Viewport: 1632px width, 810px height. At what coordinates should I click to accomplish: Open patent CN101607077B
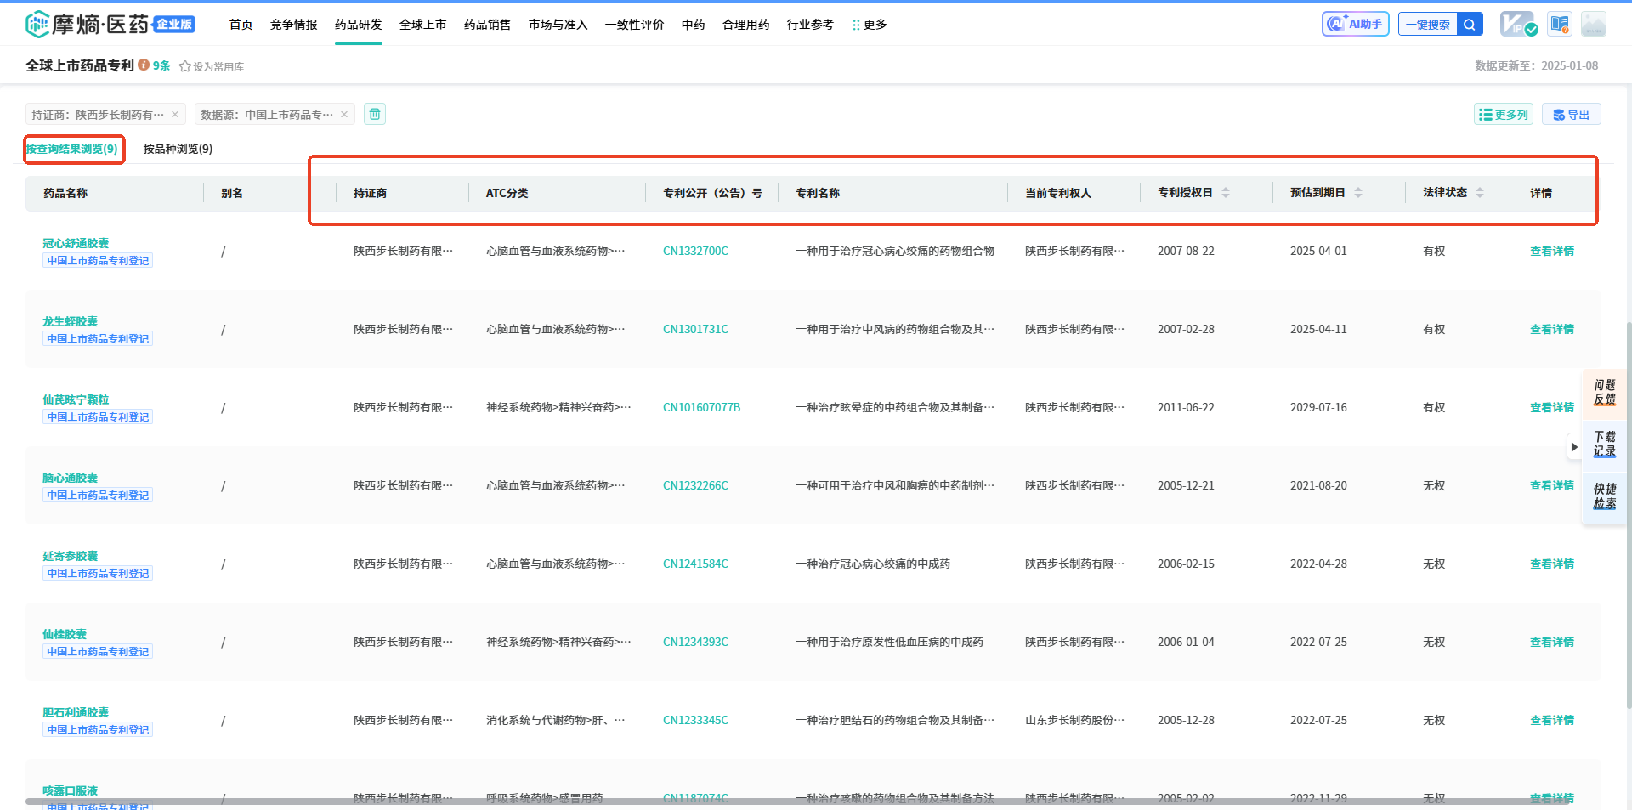click(x=702, y=407)
